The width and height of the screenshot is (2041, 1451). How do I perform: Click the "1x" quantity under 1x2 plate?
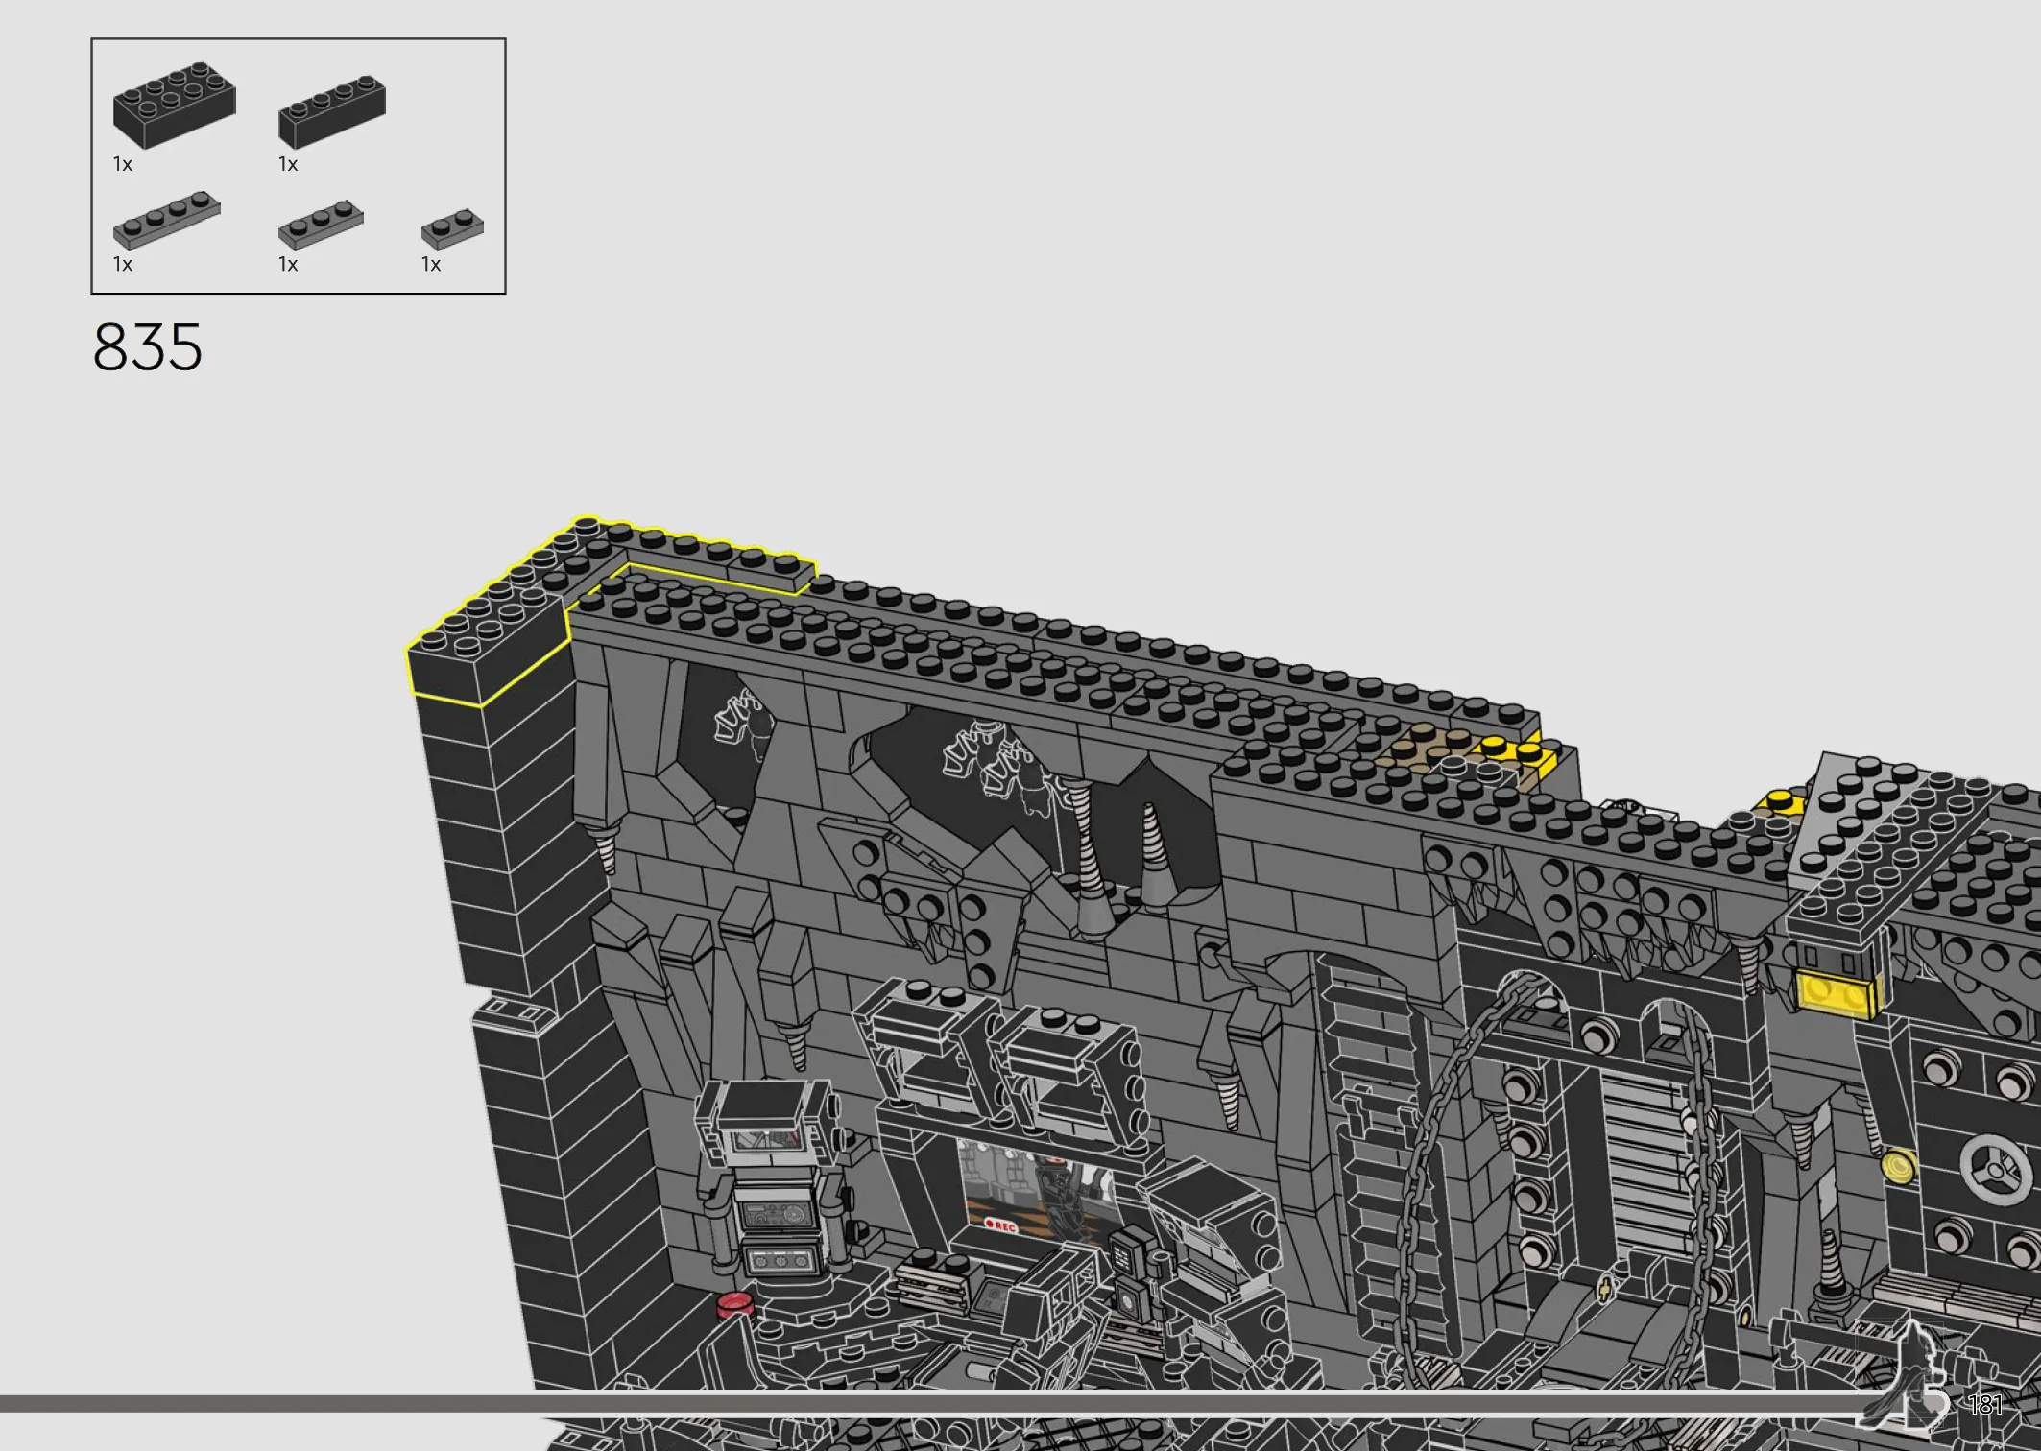click(431, 264)
